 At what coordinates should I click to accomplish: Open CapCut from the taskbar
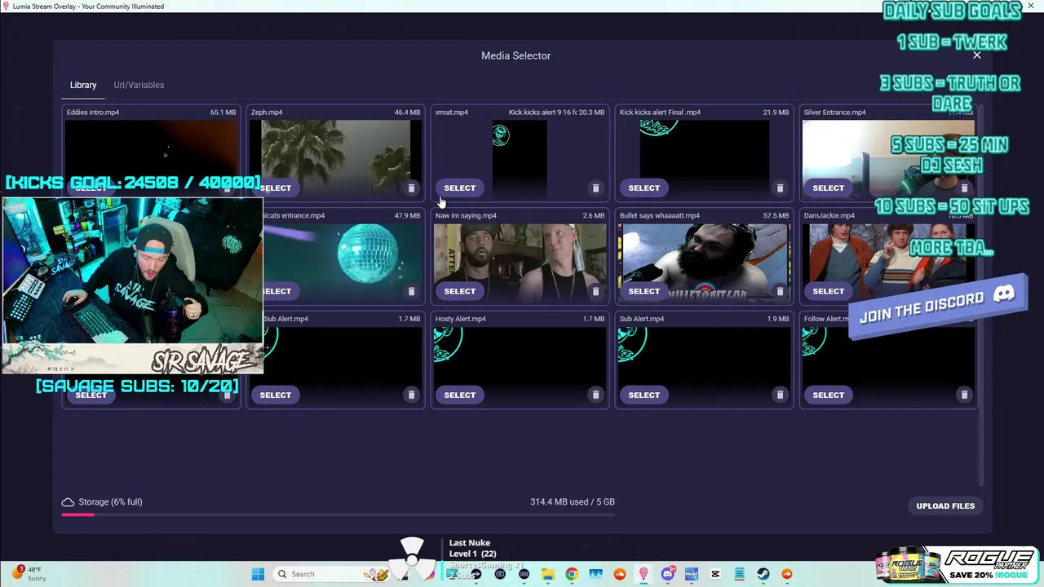pyautogui.click(x=715, y=574)
